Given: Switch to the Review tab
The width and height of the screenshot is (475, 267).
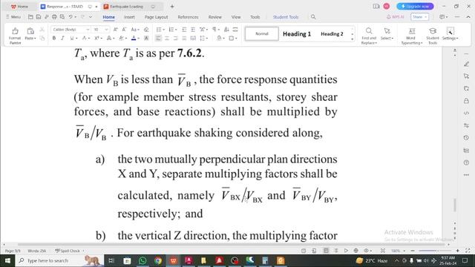Looking at the screenshot, I should 215,17.
